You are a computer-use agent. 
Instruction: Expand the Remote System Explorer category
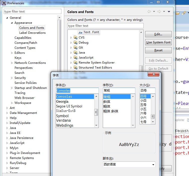[71, 63]
